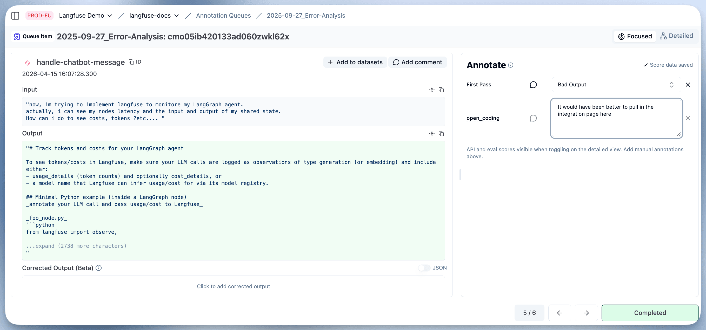The width and height of the screenshot is (706, 330).
Task: Click to add corrected output field
Action: [234, 286]
